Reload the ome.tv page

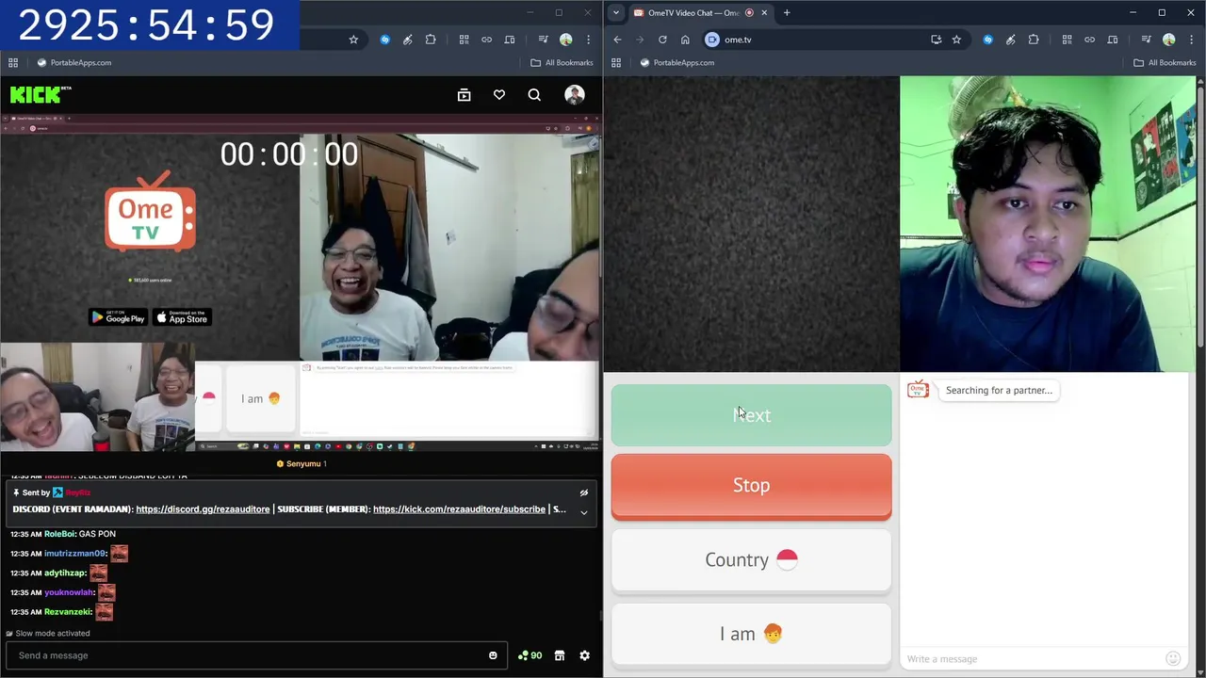[662, 40]
